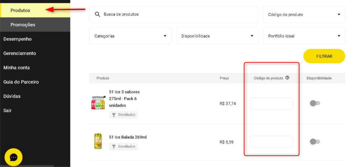Click product code field for 51 Ice Balada

[271, 142]
